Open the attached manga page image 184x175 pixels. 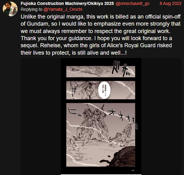(101, 116)
